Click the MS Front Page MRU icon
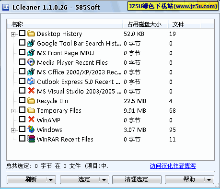220x189 pixels. [31, 53]
